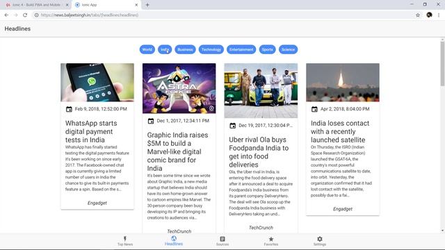
Task: Bookmark this page with the star icon
Action: pyautogui.click(x=418, y=15)
